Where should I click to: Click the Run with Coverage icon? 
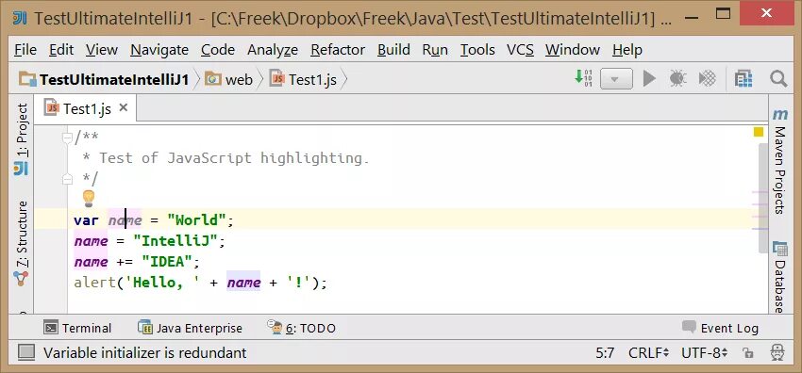pos(708,78)
